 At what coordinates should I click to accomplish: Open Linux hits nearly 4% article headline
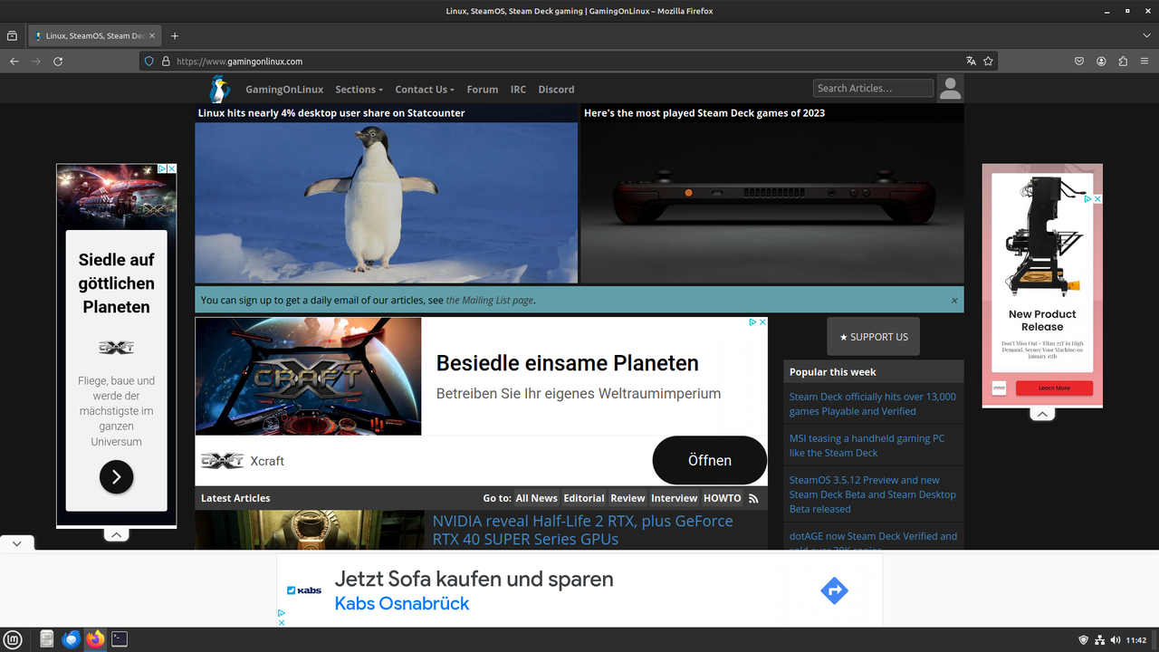point(331,113)
